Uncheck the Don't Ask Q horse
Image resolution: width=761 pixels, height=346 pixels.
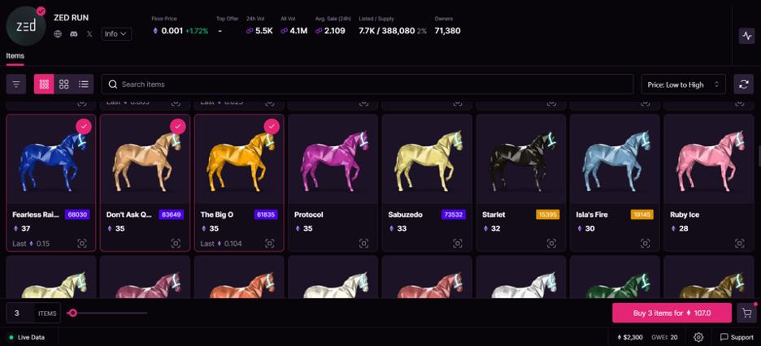point(177,127)
